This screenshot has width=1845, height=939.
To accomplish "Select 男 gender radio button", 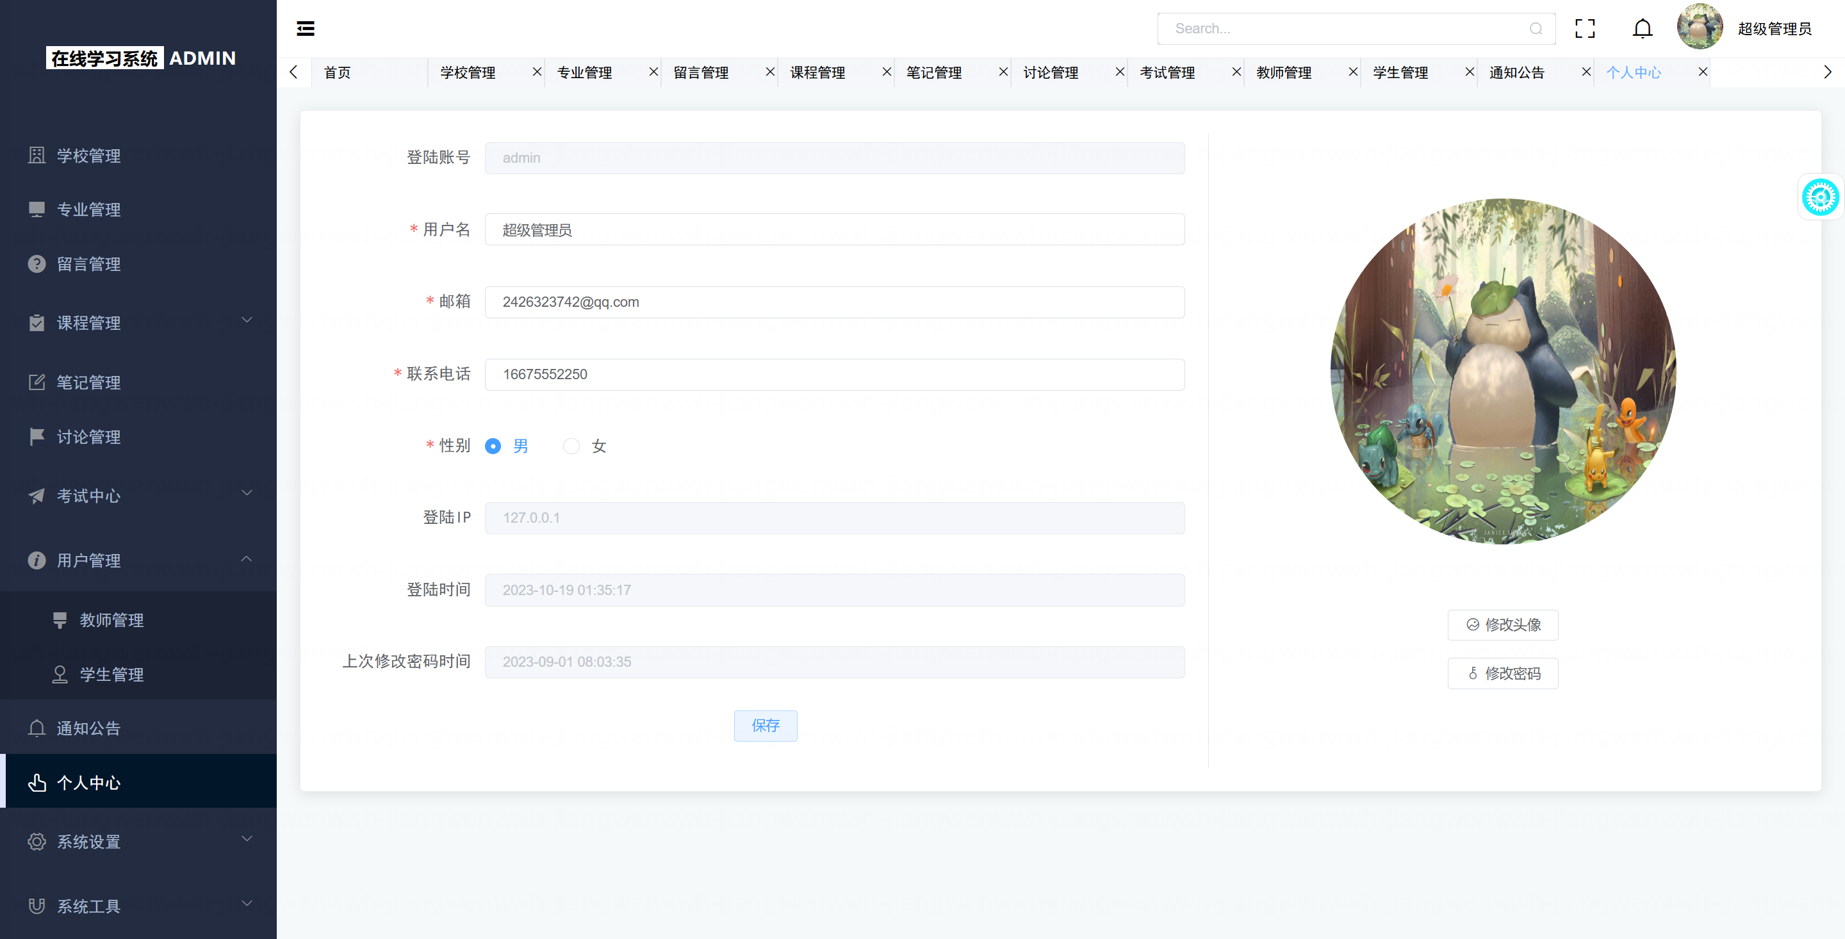I will pos(493,446).
